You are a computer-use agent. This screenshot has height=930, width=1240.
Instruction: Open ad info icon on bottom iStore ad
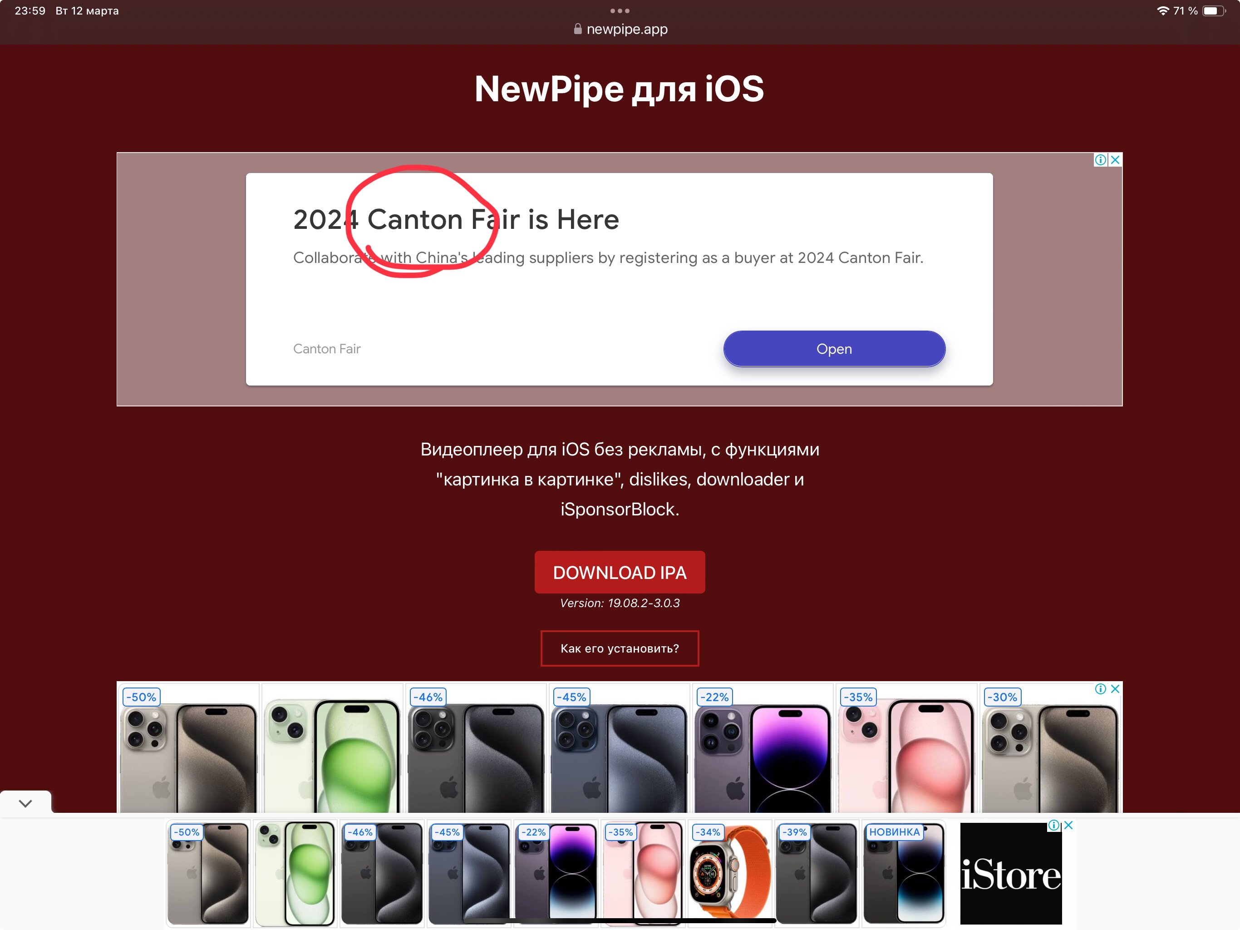point(1054,825)
